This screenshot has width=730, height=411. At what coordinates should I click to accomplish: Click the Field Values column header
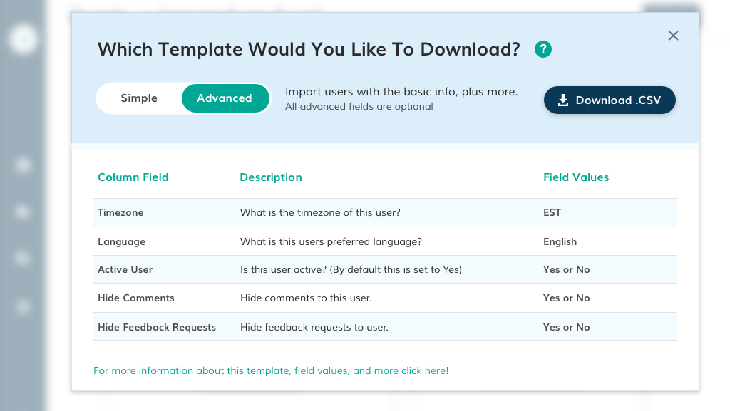(576, 177)
